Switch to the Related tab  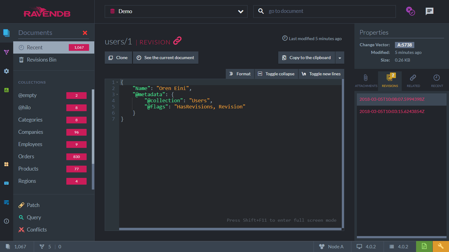coord(413,81)
